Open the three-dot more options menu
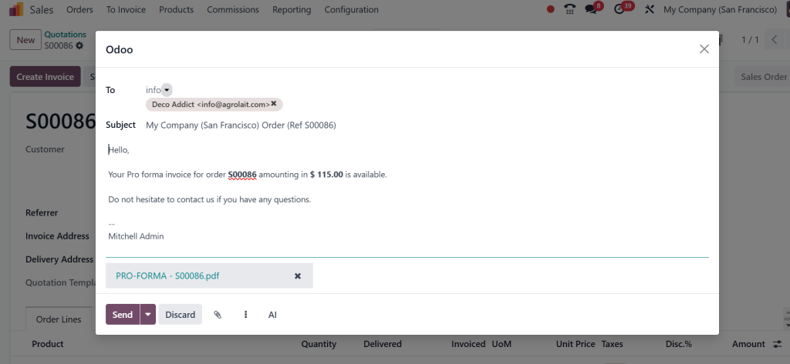The image size is (790, 364). click(245, 315)
